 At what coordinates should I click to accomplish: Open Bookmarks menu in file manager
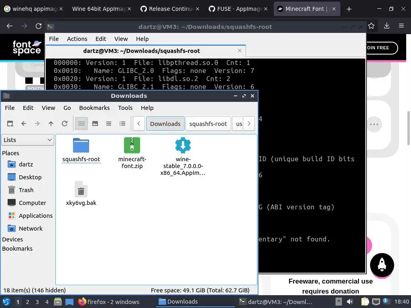tap(94, 108)
